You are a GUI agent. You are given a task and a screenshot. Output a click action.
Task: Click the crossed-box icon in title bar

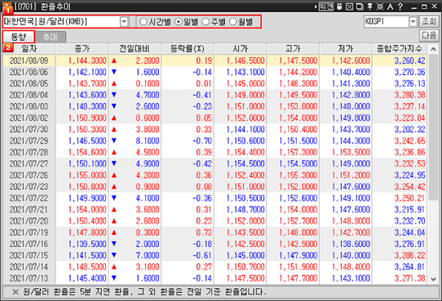[x=349, y=7]
